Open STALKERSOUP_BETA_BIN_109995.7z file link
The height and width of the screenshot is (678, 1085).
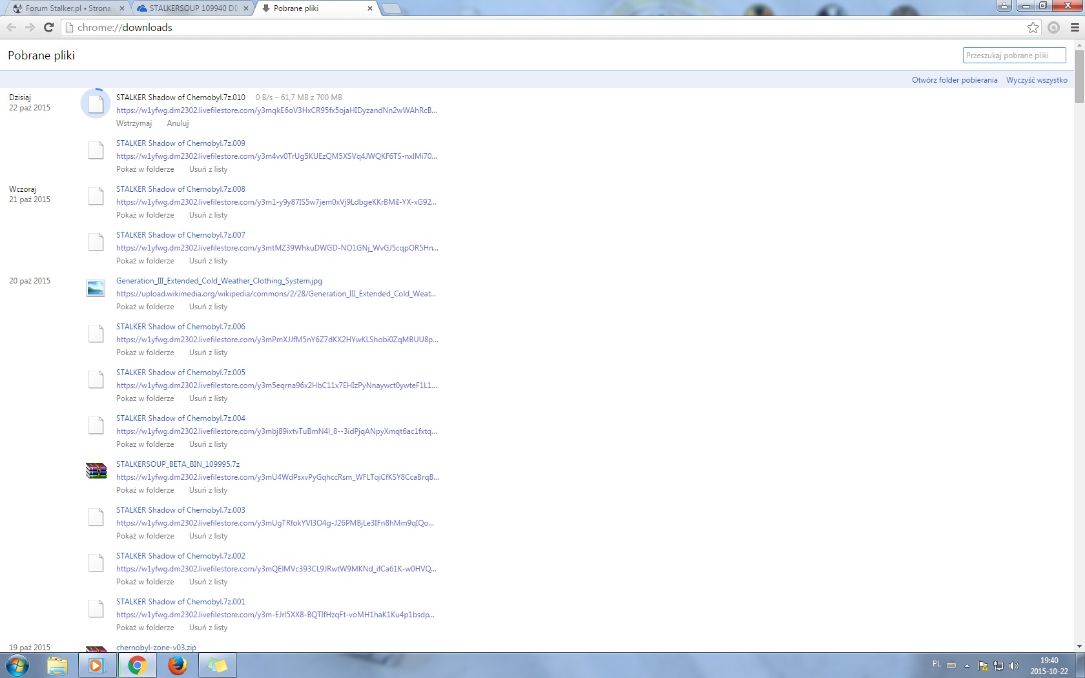(178, 464)
